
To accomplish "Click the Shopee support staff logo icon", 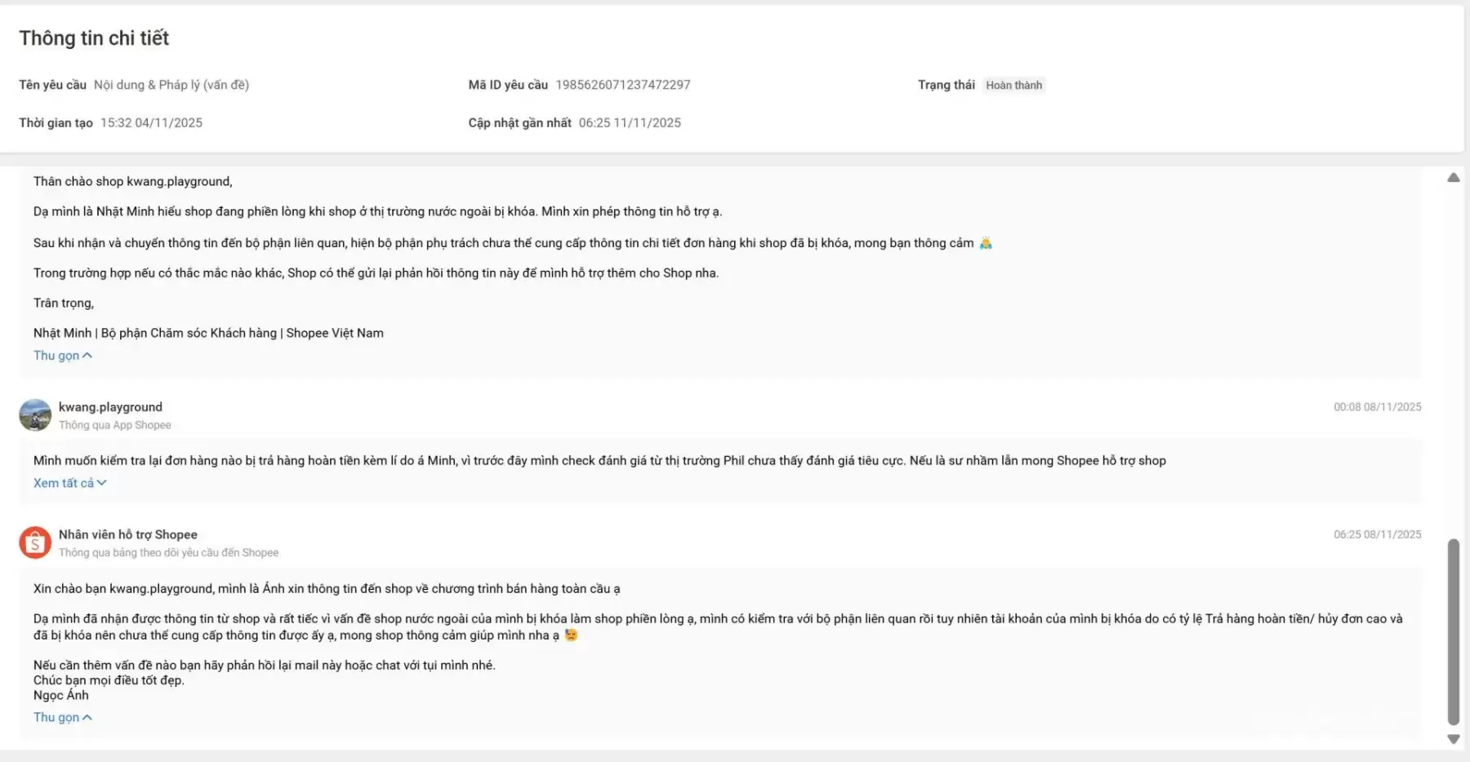I will (35, 543).
